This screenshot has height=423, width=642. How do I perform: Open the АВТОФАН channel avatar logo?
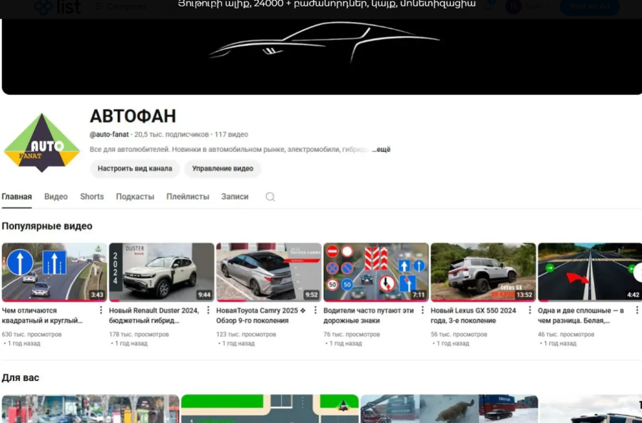tap(41, 143)
